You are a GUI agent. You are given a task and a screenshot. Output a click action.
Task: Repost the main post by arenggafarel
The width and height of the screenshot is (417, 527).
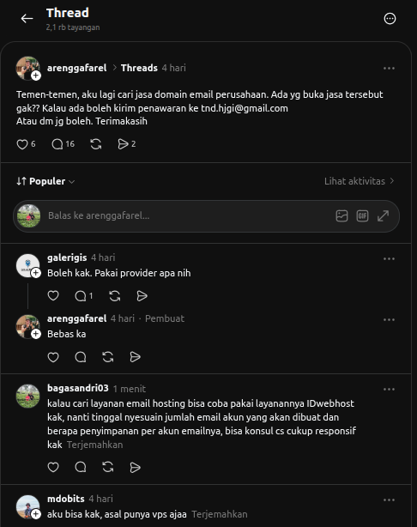(96, 144)
